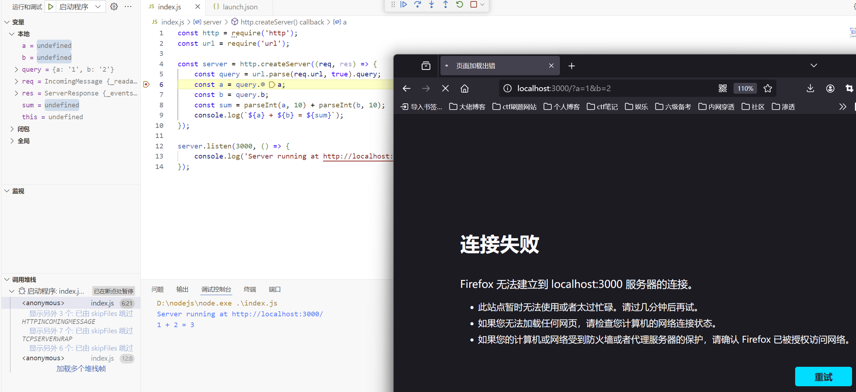Viewport: 856px width, 392px height.
Task: Reset the 110% zoom level badge
Action: (745, 88)
